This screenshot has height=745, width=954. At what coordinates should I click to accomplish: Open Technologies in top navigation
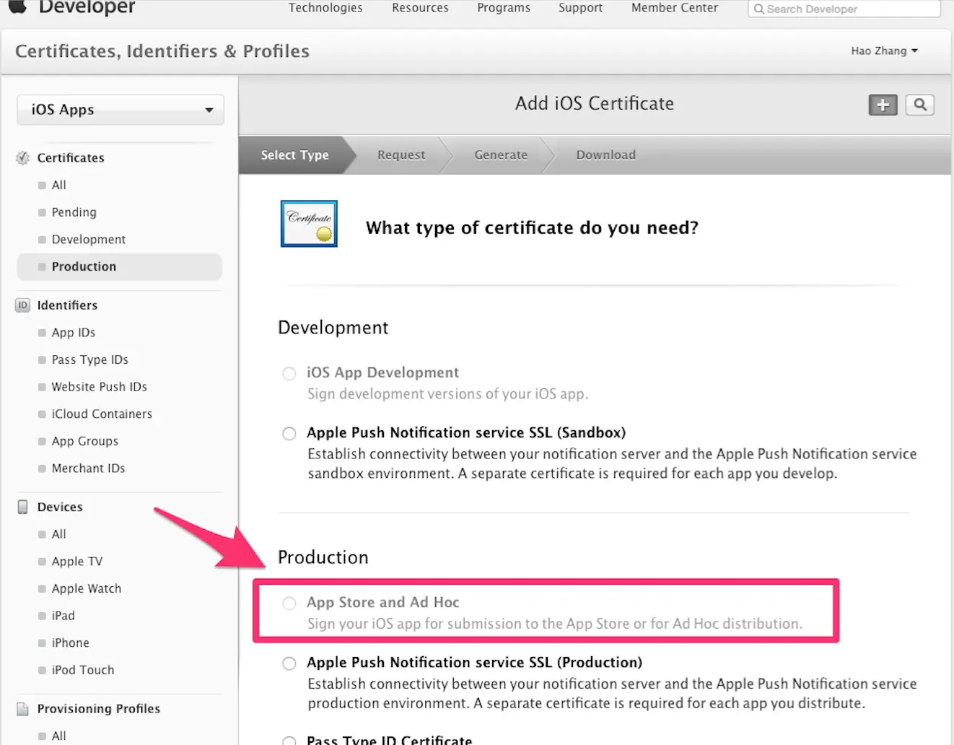pyautogui.click(x=325, y=7)
